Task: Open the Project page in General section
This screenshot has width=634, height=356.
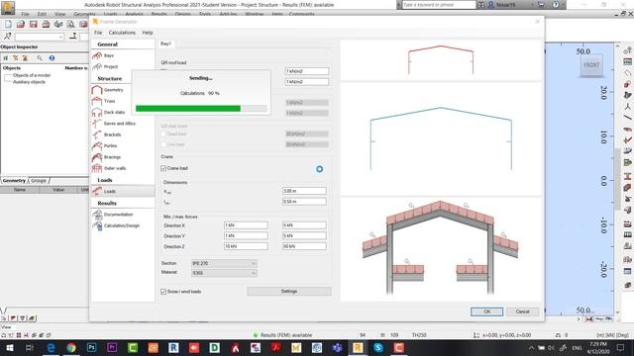Action: (110, 66)
